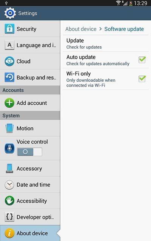Uncheck the Wi-Fi only checkbox
This screenshot has width=151, height=241.
(x=142, y=79)
